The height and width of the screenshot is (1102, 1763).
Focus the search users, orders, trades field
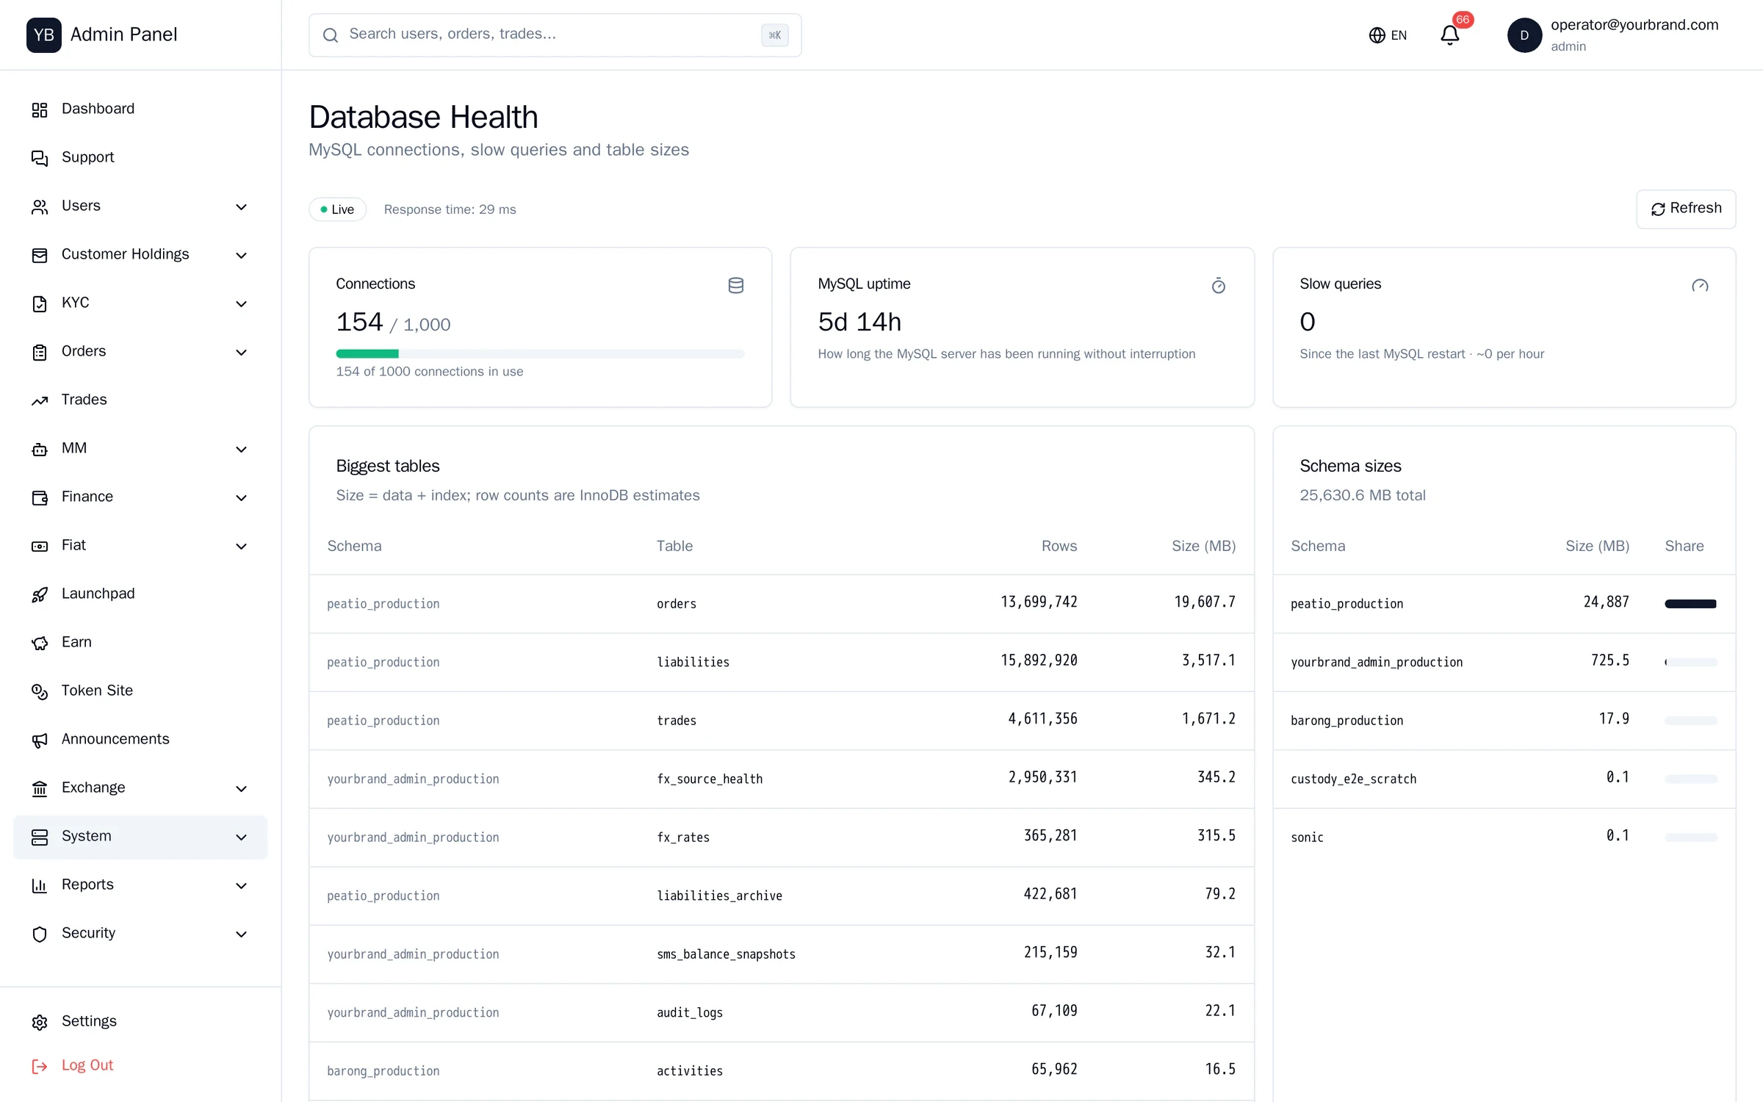pyautogui.click(x=555, y=35)
